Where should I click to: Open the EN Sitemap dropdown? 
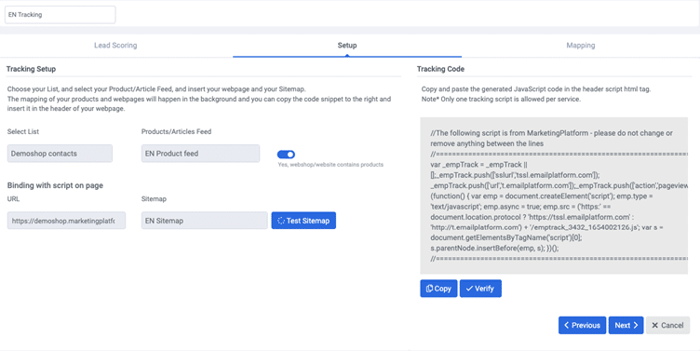pyautogui.click(x=205, y=221)
